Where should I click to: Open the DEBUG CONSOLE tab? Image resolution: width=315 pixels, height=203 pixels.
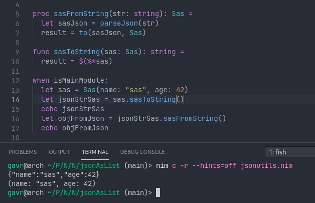click(142, 152)
